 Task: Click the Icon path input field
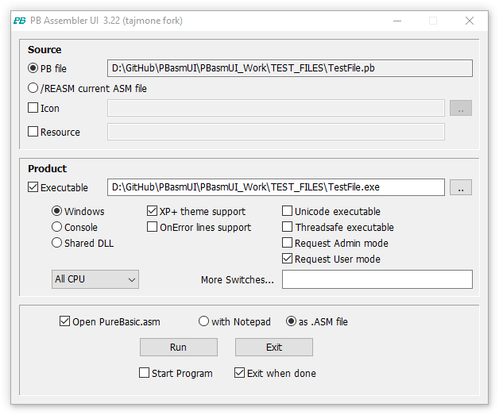click(x=276, y=108)
